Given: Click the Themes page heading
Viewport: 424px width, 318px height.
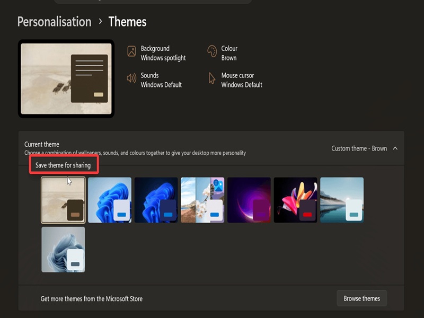Looking at the screenshot, I should click(127, 22).
